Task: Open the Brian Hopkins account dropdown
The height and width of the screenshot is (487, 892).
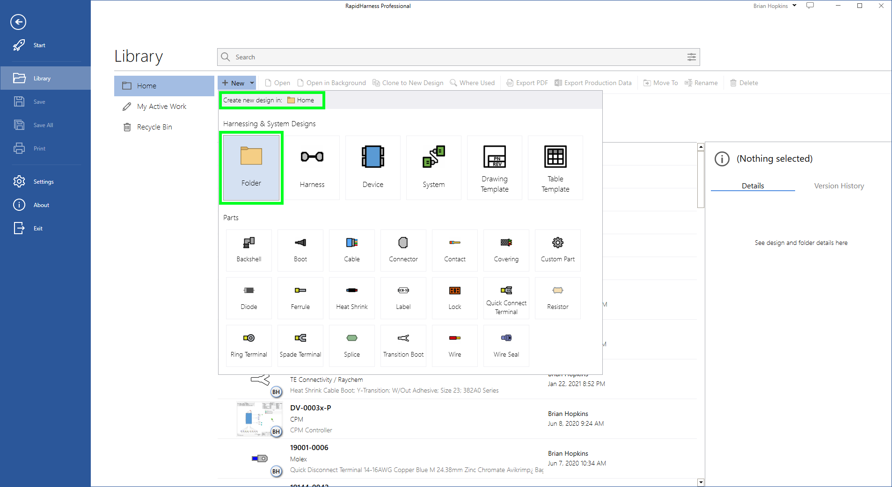Action: pos(775,6)
